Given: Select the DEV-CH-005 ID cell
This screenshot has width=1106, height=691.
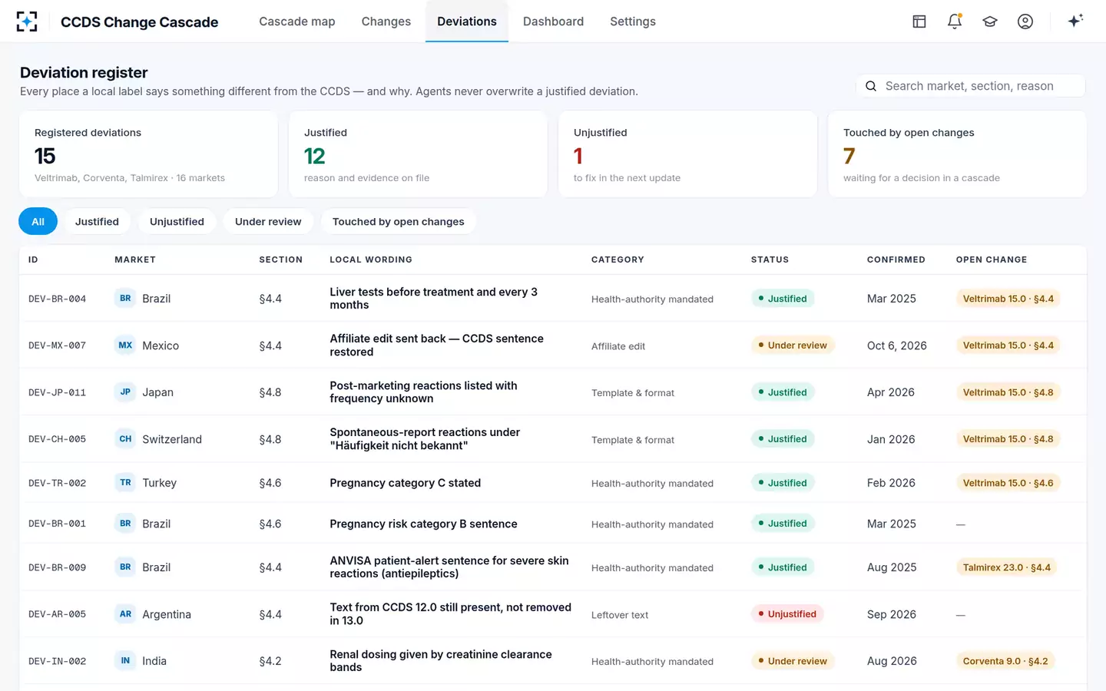Looking at the screenshot, I should point(57,439).
